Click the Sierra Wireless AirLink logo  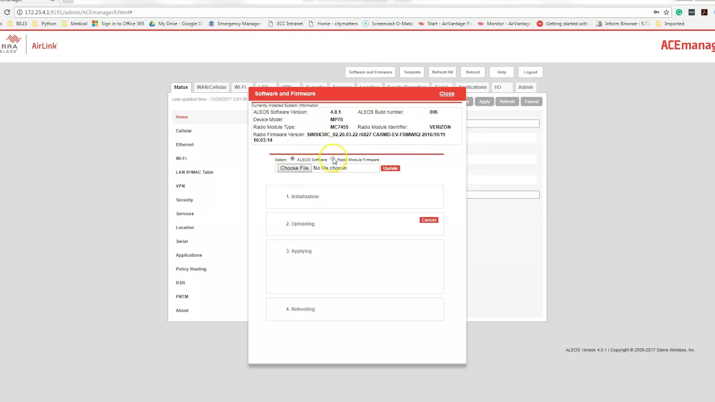(28, 45)
